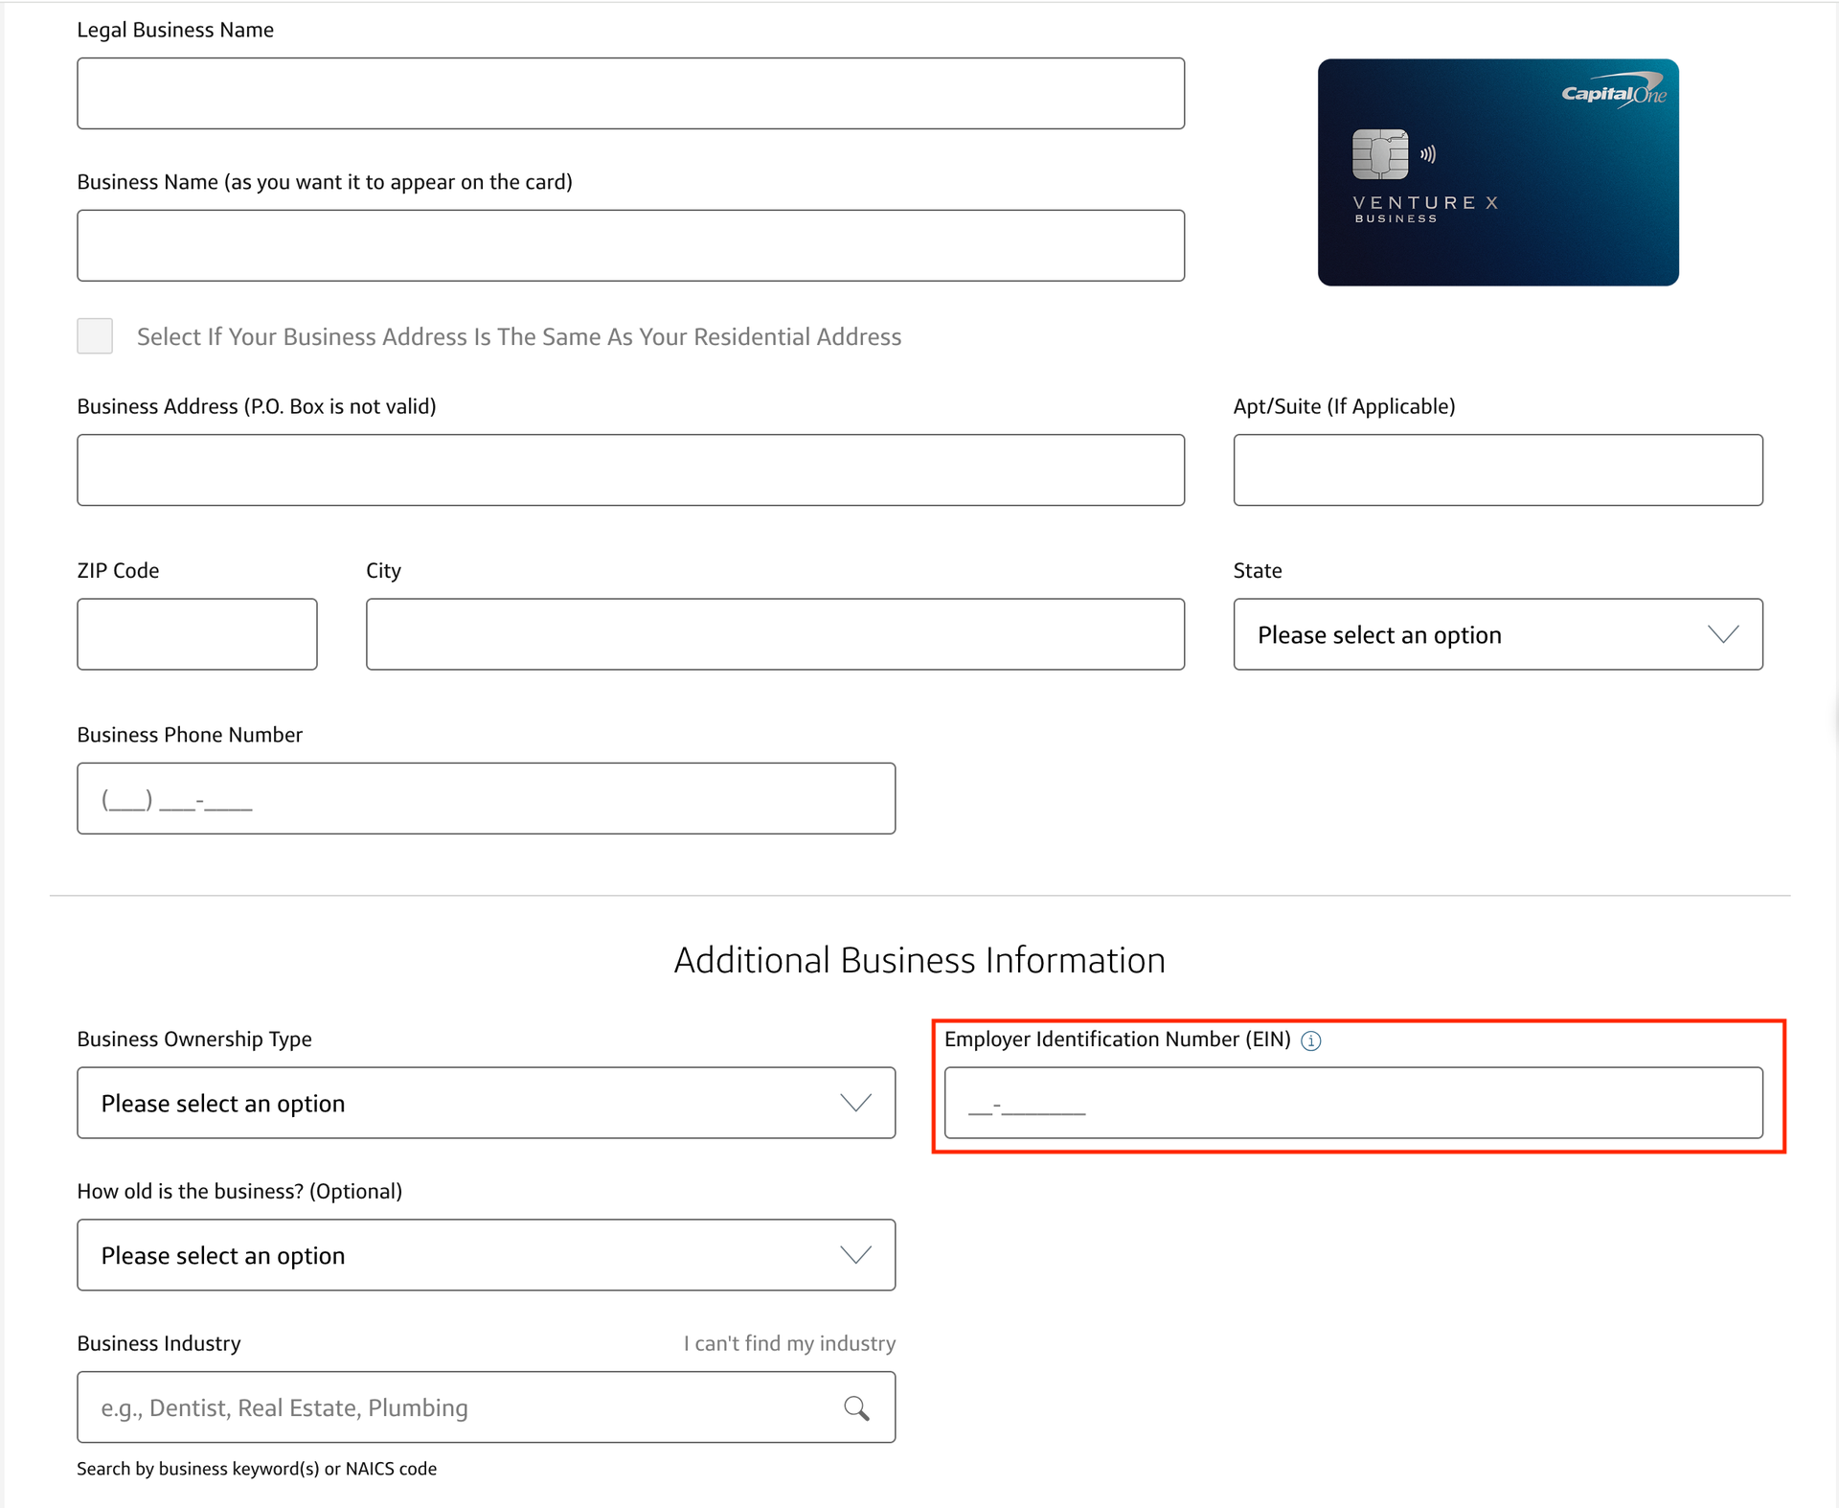Click the Business Name card appearance field
Image resolution: width=1839 pixels, height=1508 pixels.
(630, 245)
